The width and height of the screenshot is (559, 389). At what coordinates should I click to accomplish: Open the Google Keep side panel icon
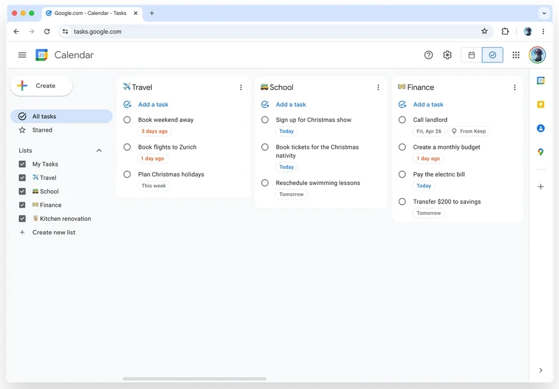tap(540, 104)
